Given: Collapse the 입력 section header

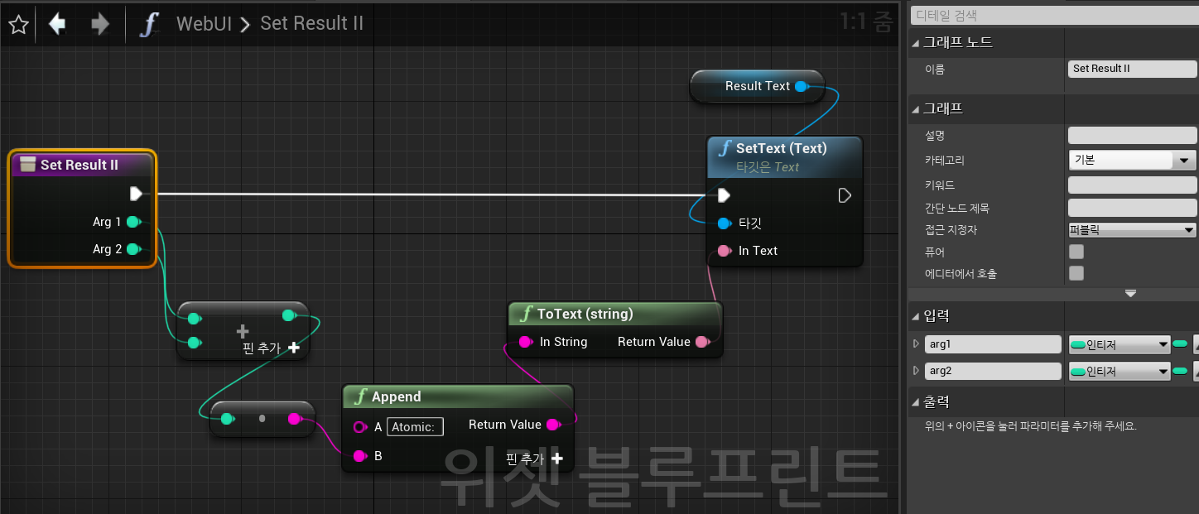Looking at the screenshot, I should tap(916, 315).
